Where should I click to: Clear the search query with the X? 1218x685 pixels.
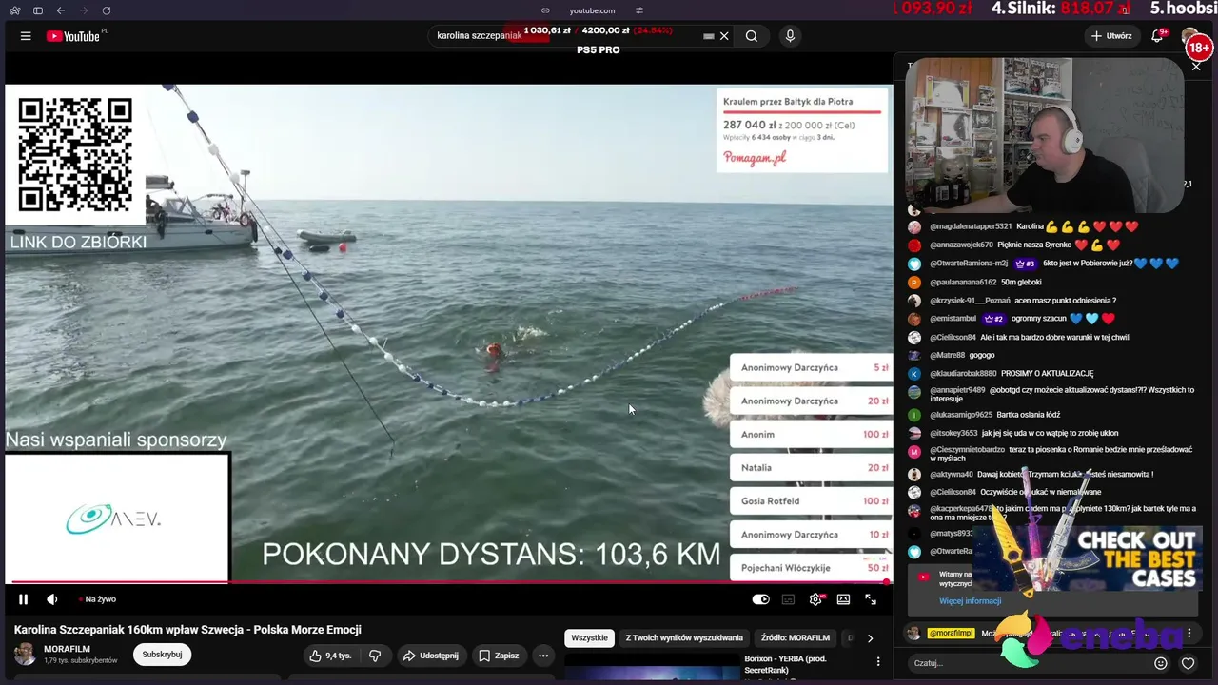(724, 36)
